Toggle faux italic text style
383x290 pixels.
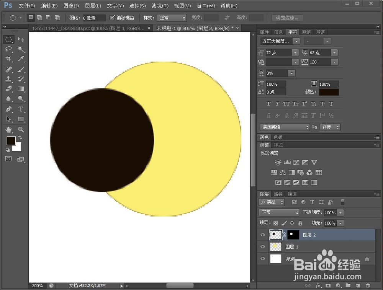(277, 104)
